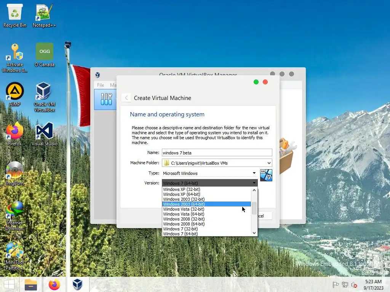390x292 pixels.
Task: Choose Windows 7 (64-bit) at the list bottom
Action: 206,234
